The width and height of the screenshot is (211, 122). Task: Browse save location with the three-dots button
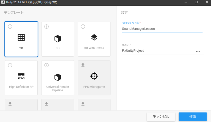click(x=198, y=51)
